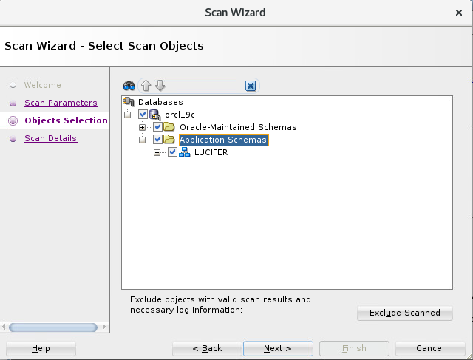Clear the search field with X icon
The image size is (473, 360).
[x=251, y=86]
